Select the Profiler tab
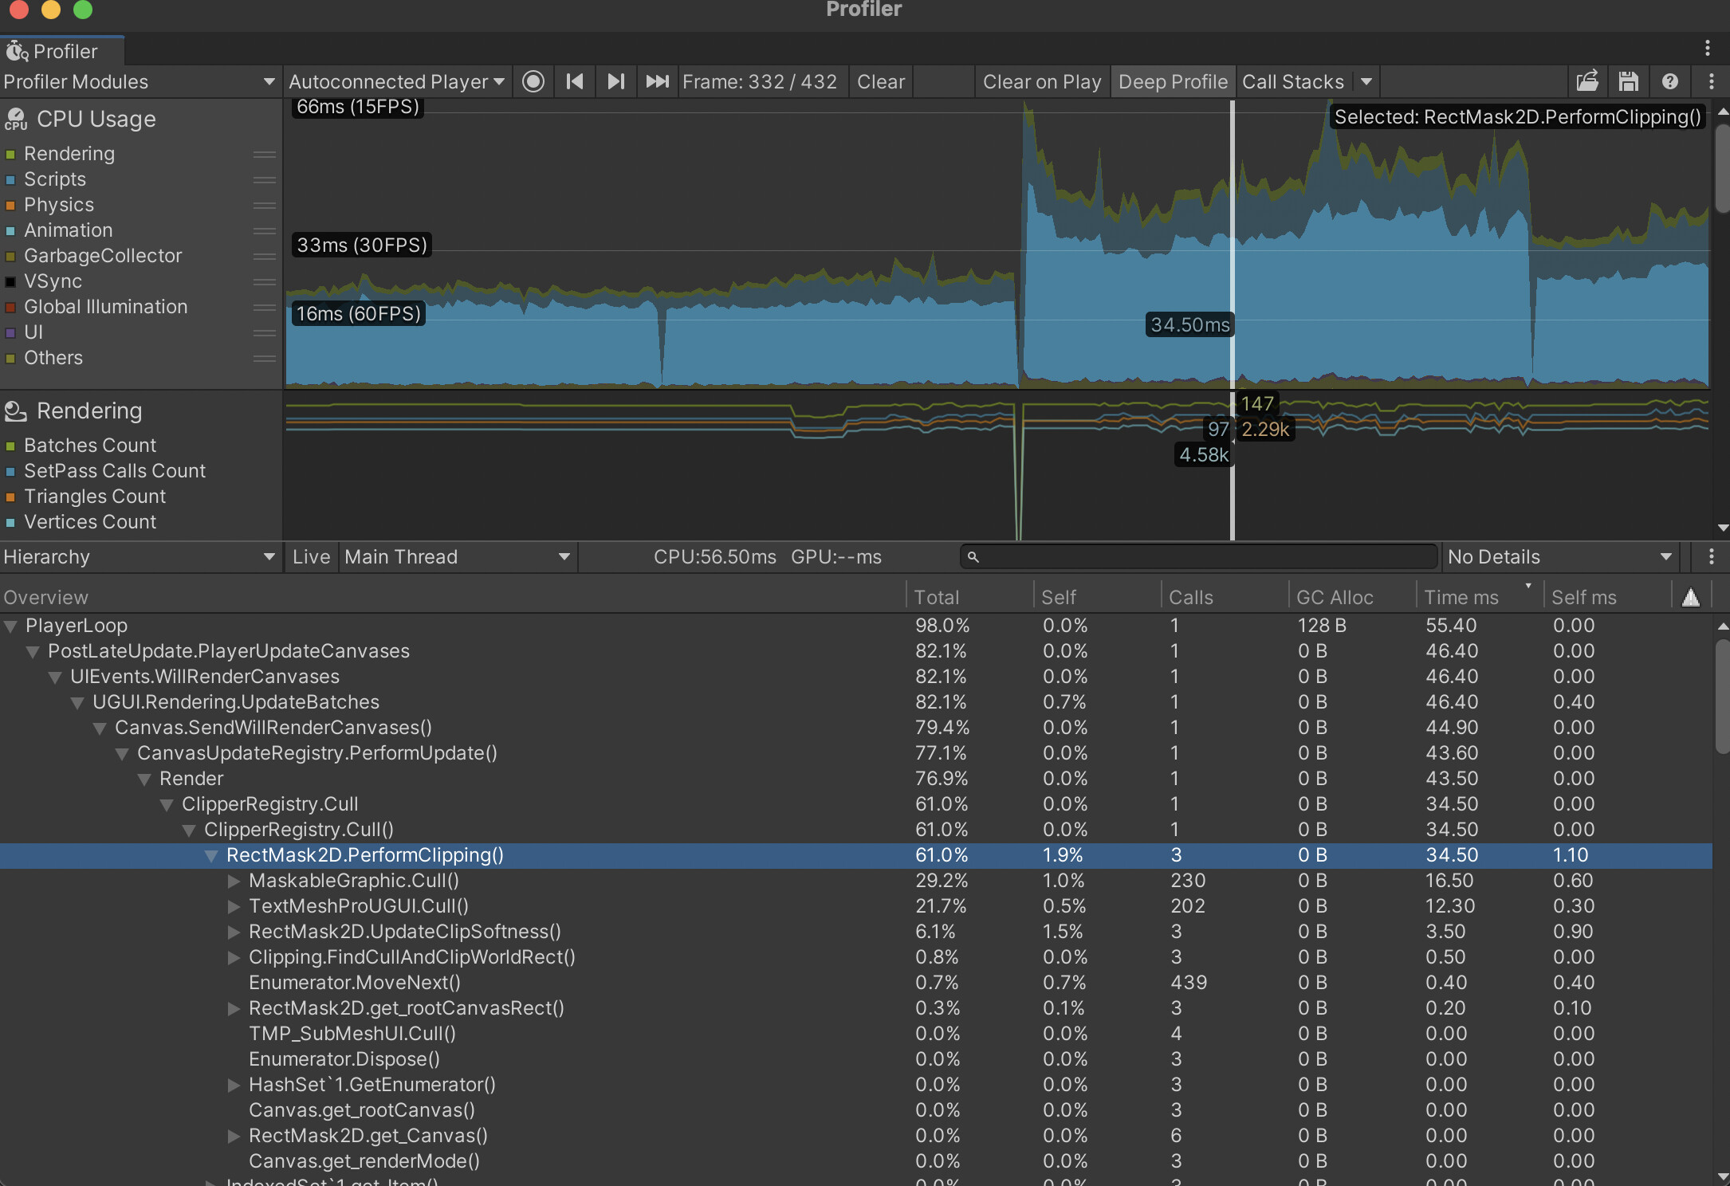 pyautogui.click(x=62, y=52)
